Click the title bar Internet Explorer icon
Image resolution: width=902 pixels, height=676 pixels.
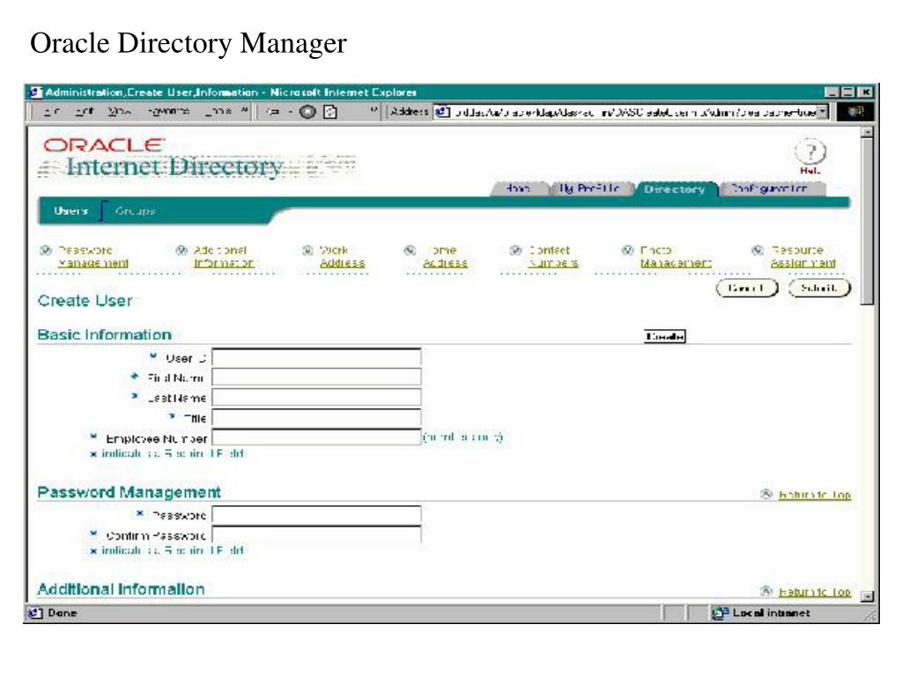(35, 92)
